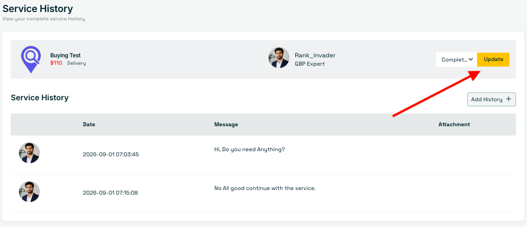Click the timestamp 2026-09-01 07:03:45
Image resolution: width=527 pixels, height=227 pixels.
[x=111, y=154]
